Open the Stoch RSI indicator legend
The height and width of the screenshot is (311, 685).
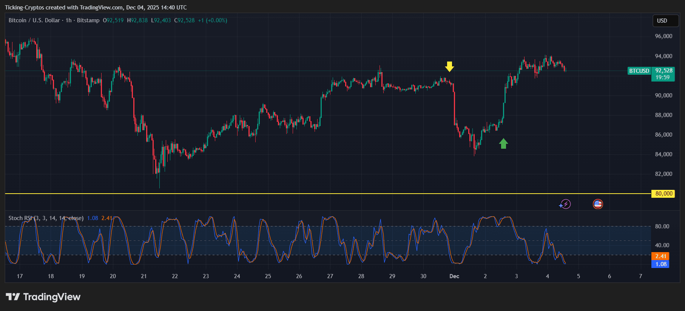coord(46,218)
